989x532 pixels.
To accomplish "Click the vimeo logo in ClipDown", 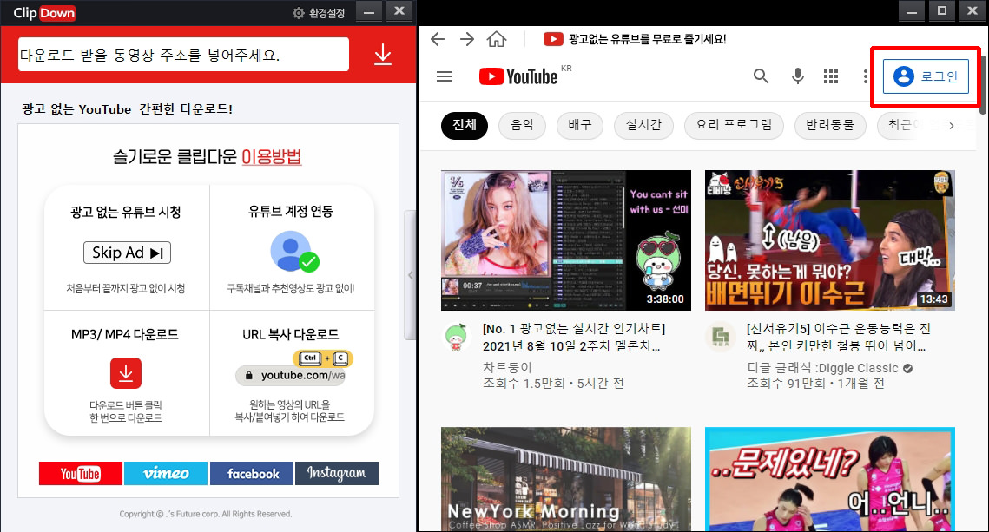I will (x=166, y=473).
